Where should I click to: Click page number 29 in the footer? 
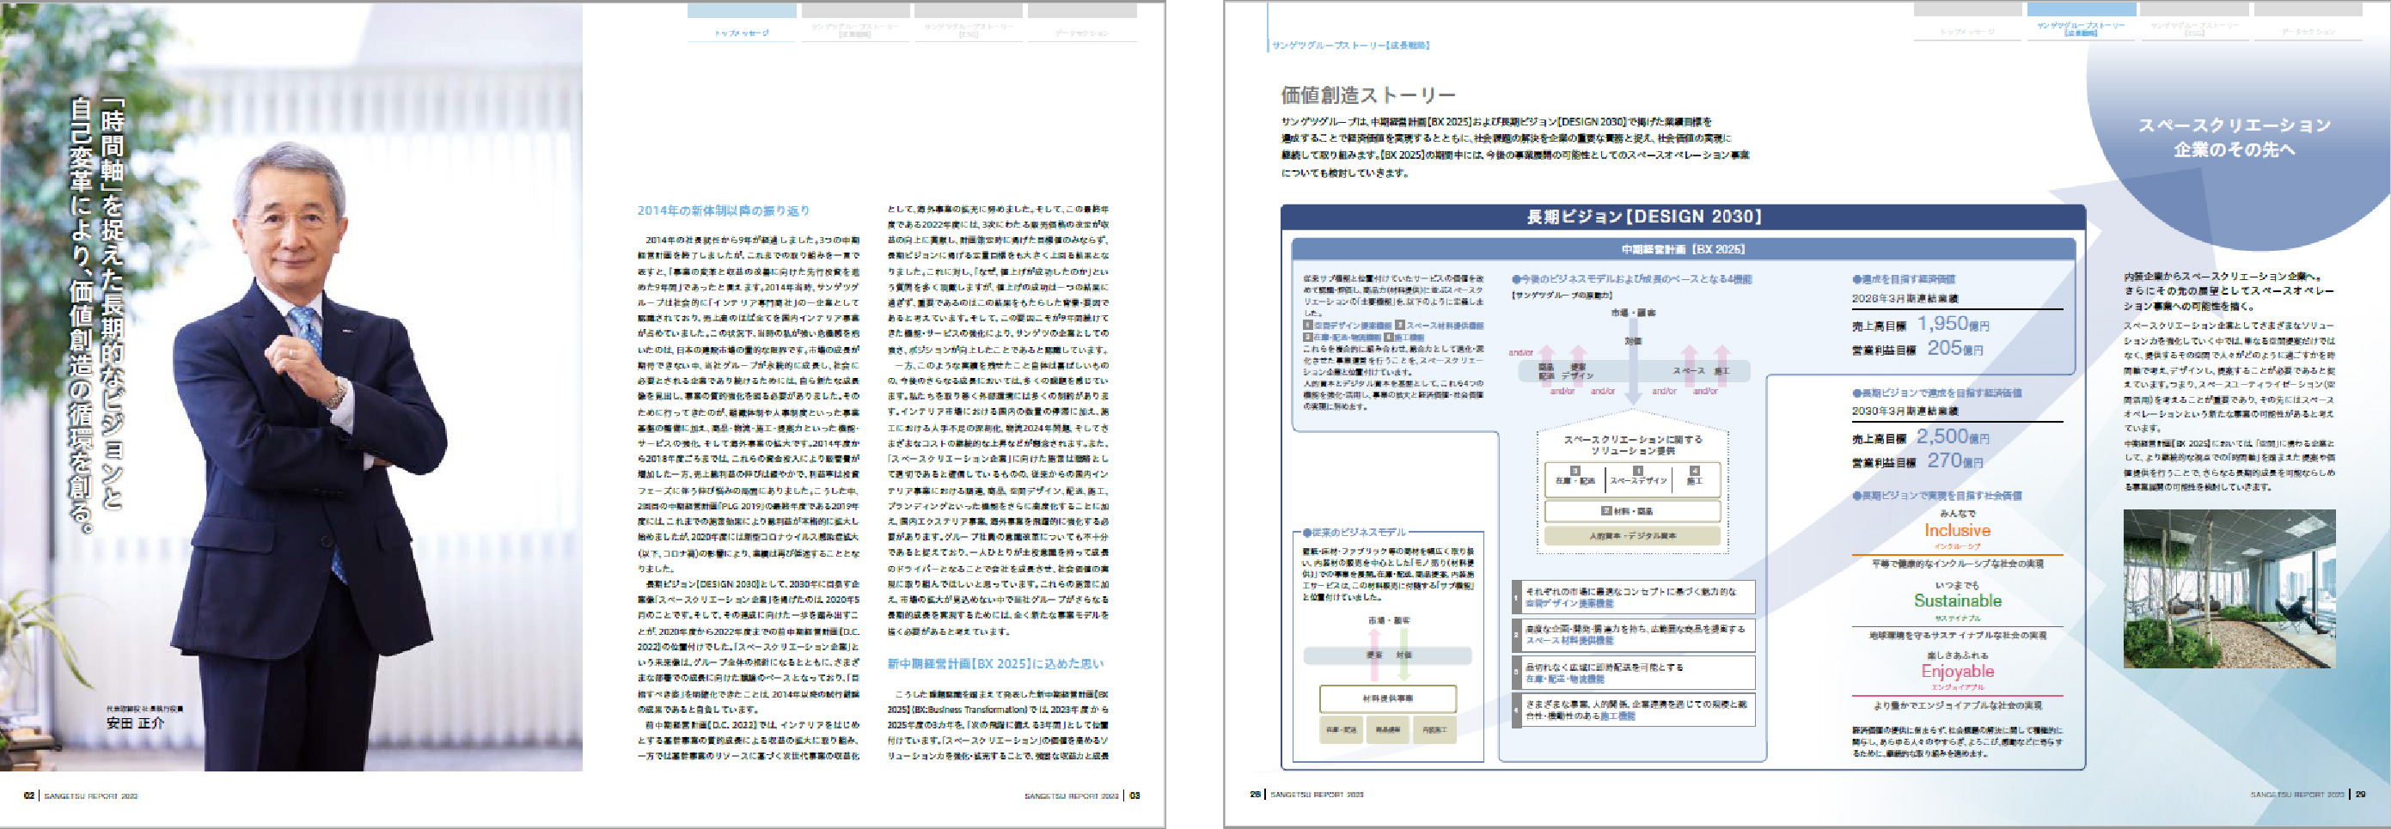tap(2360, 794)
